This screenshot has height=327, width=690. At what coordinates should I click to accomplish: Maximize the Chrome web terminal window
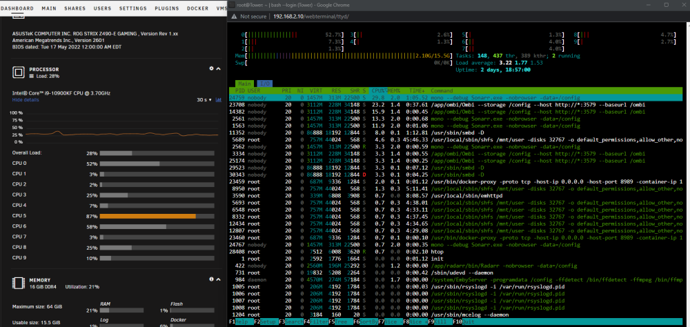click(667, 5)
